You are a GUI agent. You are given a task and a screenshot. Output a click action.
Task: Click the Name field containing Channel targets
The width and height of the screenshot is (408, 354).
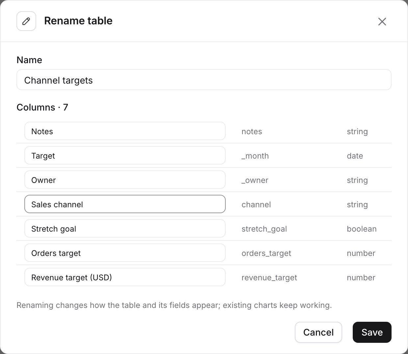pos(204,80)
